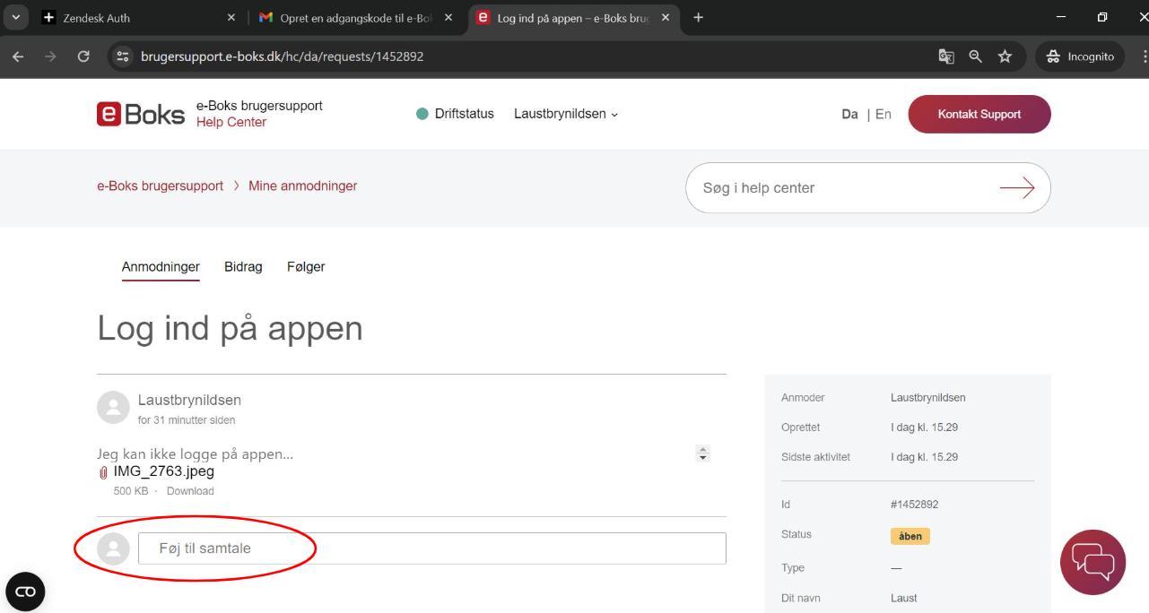This screenshot has width=1149, height=613.
Task: Close the Gmail Opret en adgangskode tab
Action: coord(448,17)
